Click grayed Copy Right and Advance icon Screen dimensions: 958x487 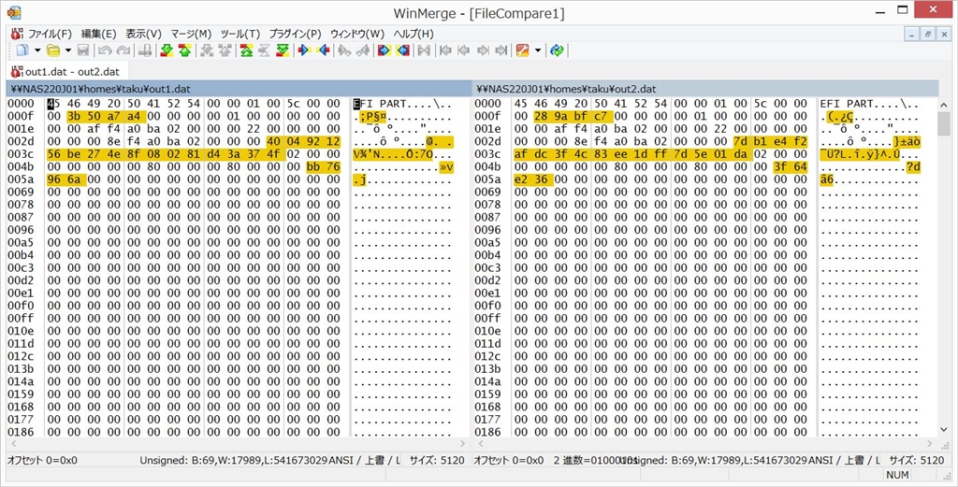344,50
